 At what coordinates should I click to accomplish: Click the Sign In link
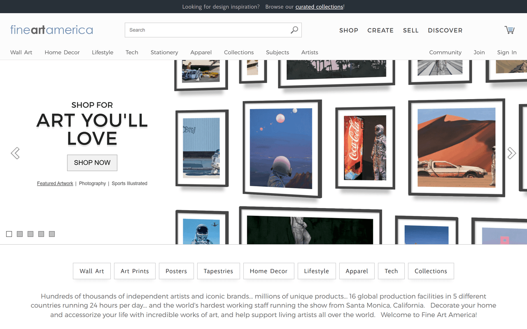507,52
